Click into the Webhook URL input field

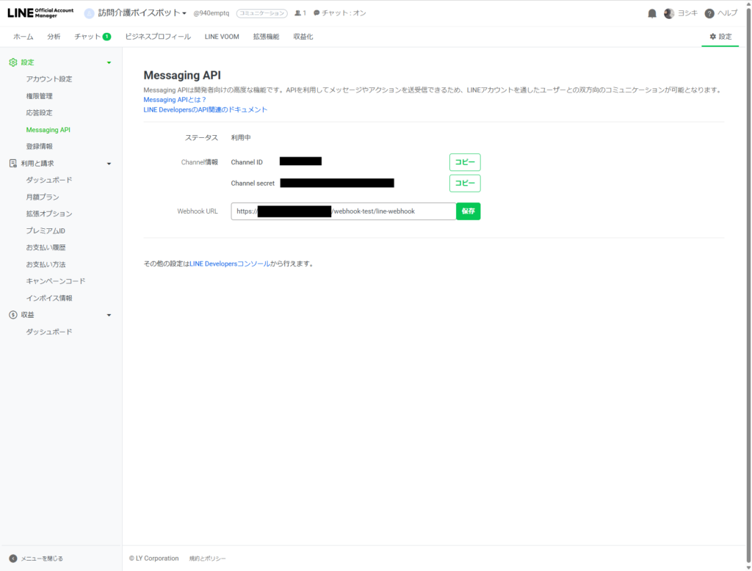tap(344, 211)
